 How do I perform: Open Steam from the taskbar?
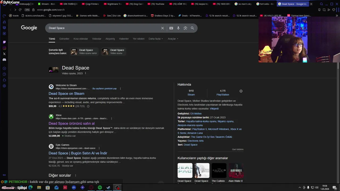tap(108, 188)
